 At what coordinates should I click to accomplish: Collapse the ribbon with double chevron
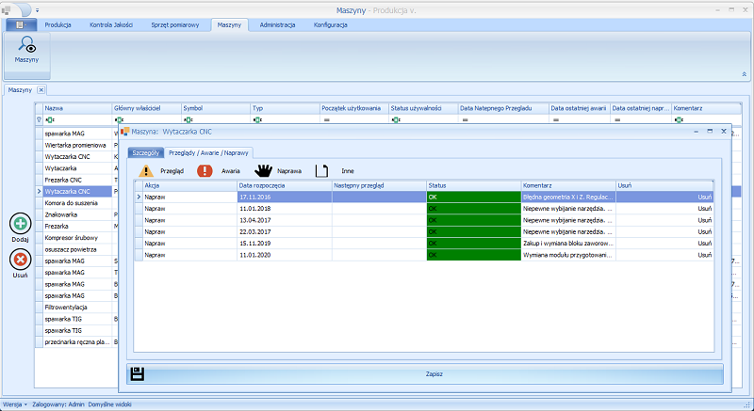pyautogui.click(x=744, y=74)
